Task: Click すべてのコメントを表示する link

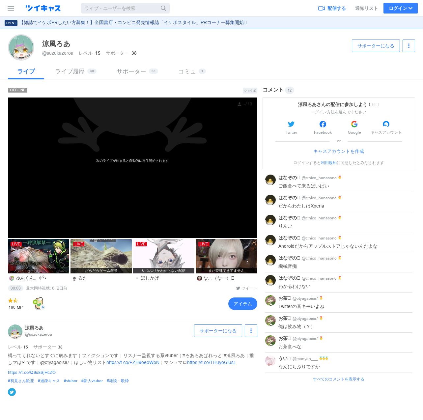Action: click(339, 379)
